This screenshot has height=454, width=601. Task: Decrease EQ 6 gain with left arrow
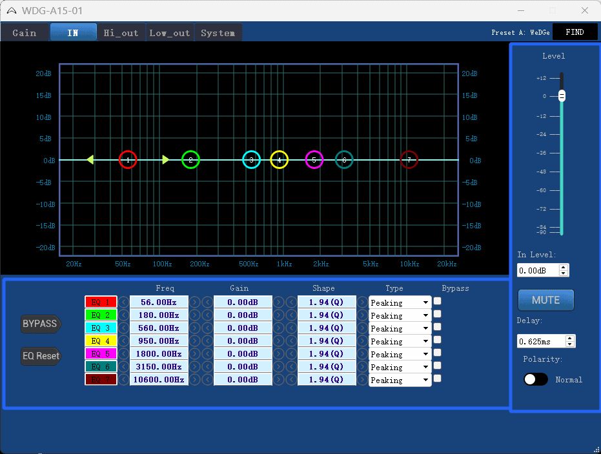207,367
